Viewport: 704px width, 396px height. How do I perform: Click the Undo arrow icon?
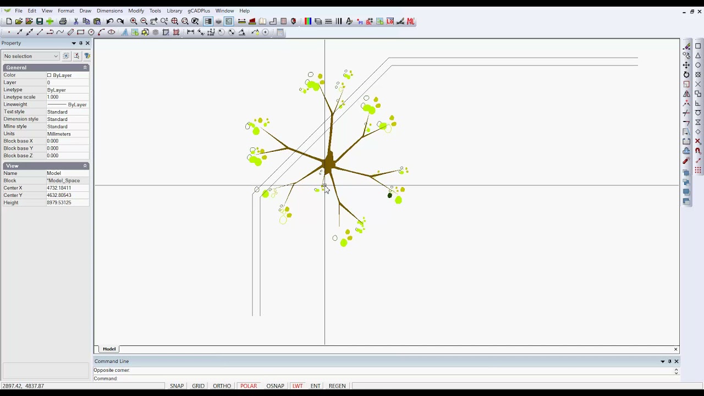point(110,21)
